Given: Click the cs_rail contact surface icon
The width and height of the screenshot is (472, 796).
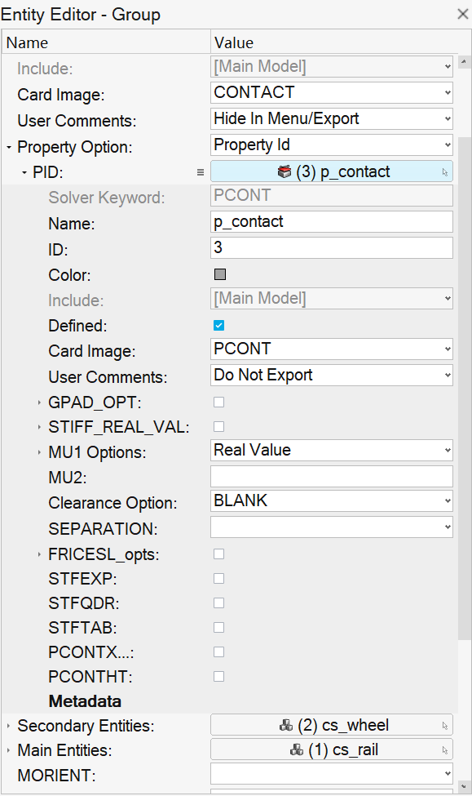Looking at the screenshot, I should (297, 749).
